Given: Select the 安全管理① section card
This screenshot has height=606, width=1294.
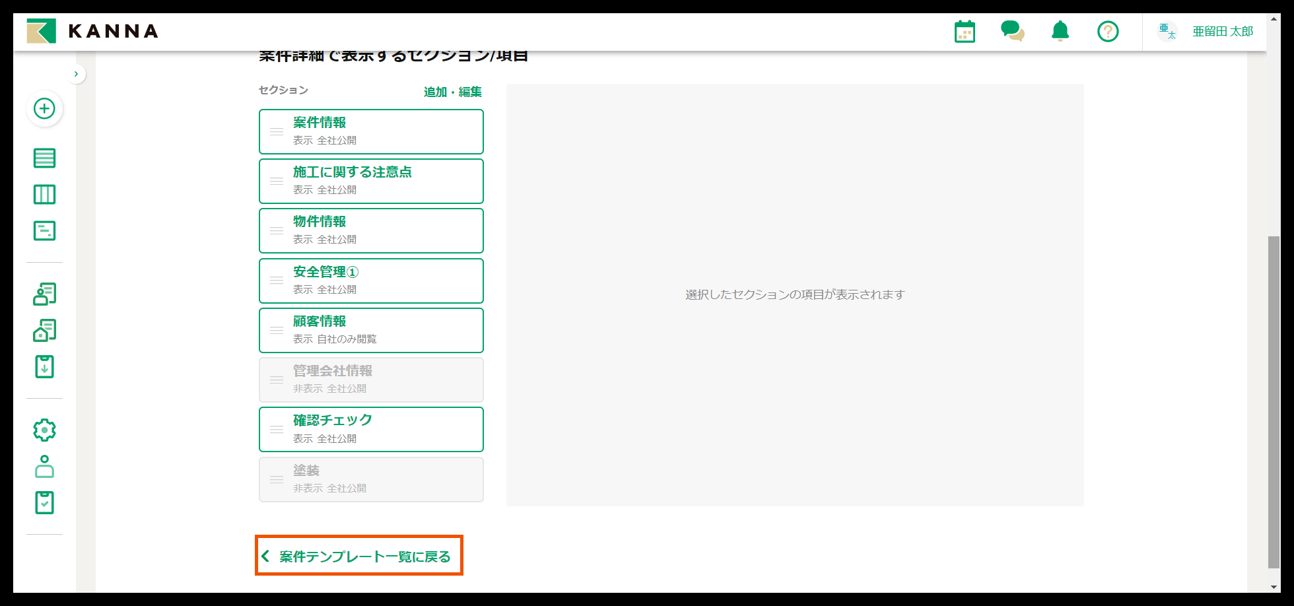Looking at the screenshot, I should click(371, 280).
